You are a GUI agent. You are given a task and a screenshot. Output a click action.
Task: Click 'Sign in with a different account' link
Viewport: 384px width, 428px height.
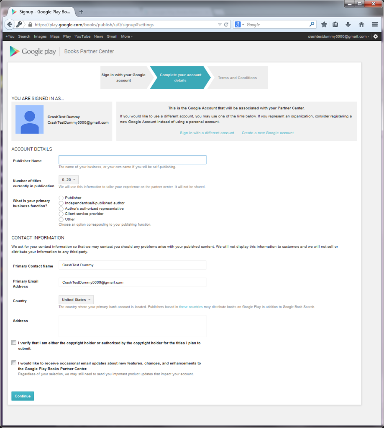[x=207, y=133]
